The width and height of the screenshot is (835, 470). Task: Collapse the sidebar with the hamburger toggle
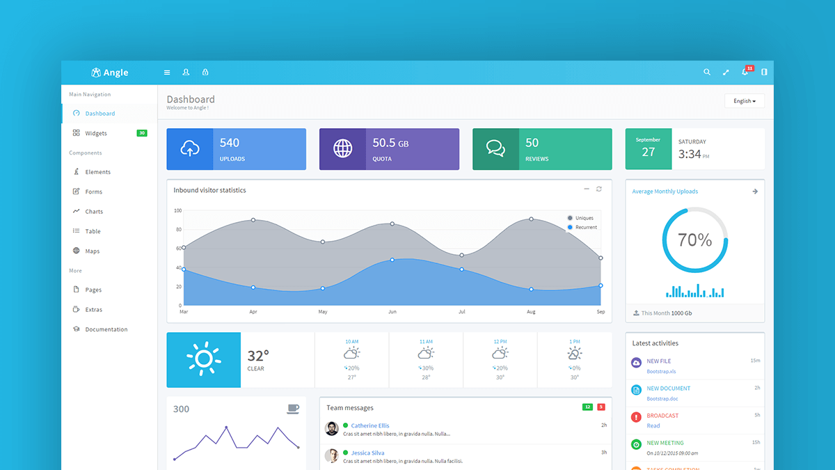pos(166,72)
